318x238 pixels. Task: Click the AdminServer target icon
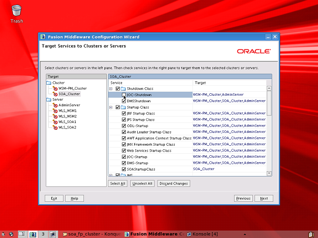click(55, 105)
